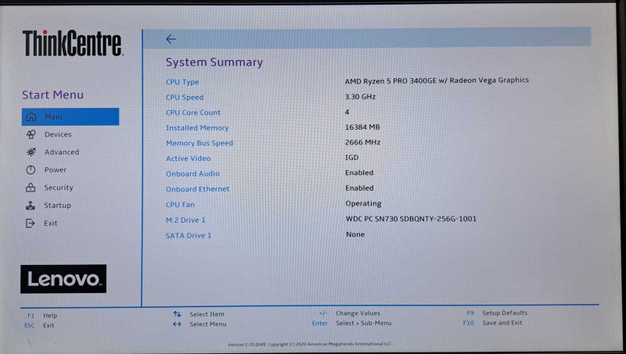Select the Main home icon
The image size is (626, 354).
(x=31, y=116)
